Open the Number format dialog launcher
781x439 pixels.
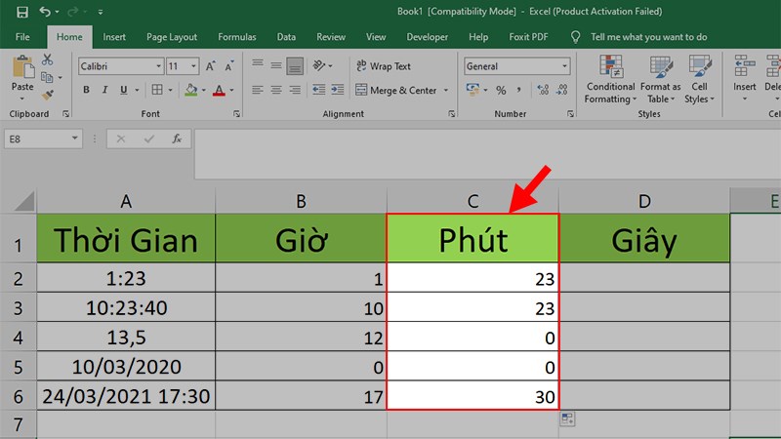click(x=570, y=114)
